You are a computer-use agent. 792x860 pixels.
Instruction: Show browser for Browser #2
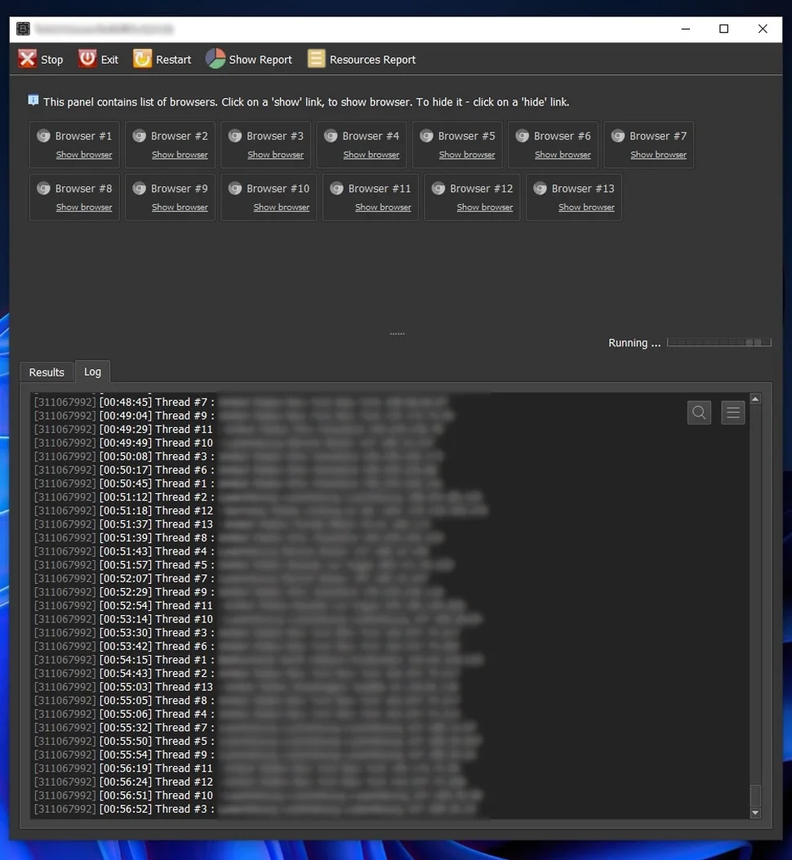180,154
